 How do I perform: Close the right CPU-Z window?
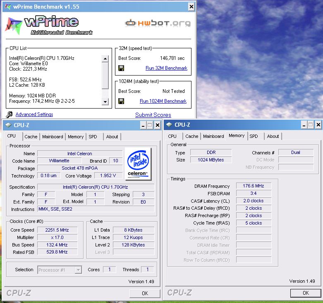(318, 125)
